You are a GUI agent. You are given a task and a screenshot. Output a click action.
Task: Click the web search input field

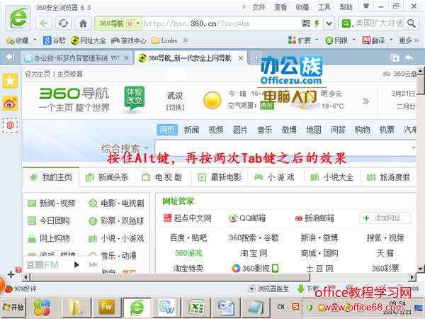285,147
